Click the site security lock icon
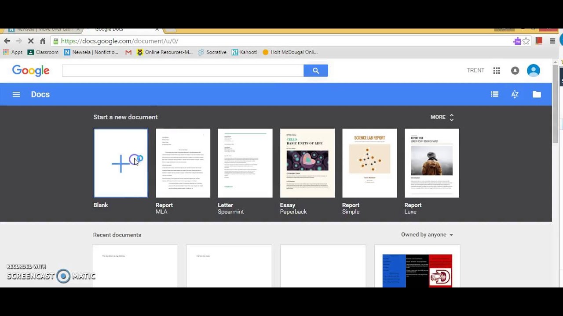This screenshot has width=563, height=316. pyautogui.click(x=55, y=41)
